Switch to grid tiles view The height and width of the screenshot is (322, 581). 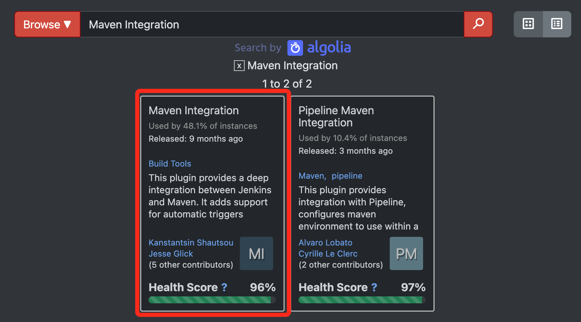click(528, 24)
